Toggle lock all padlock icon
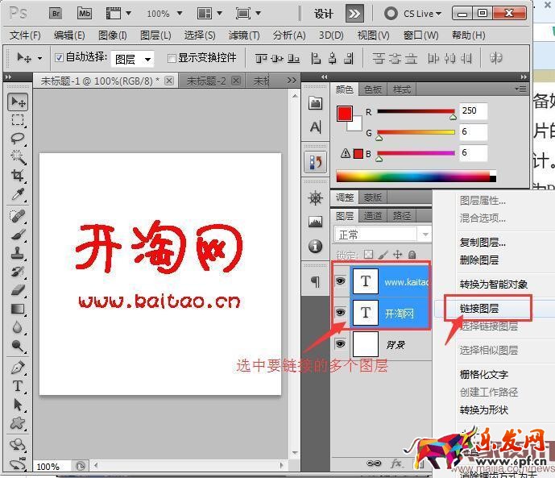This screenshot has width=555, height=478. pos(412,254)
